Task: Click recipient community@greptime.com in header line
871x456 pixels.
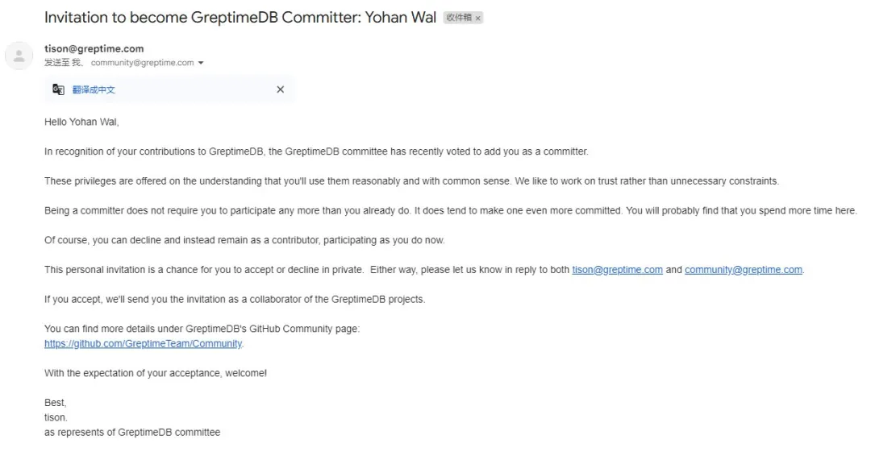Action: [x=142, y=63]
